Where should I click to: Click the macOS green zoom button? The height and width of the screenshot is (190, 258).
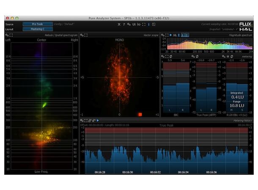(x=17, y=18)
